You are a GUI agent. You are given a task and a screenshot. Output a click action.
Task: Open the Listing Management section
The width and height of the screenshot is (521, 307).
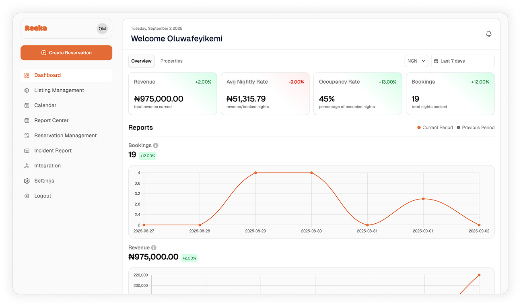pyautogui.click(x=58, y=90)
